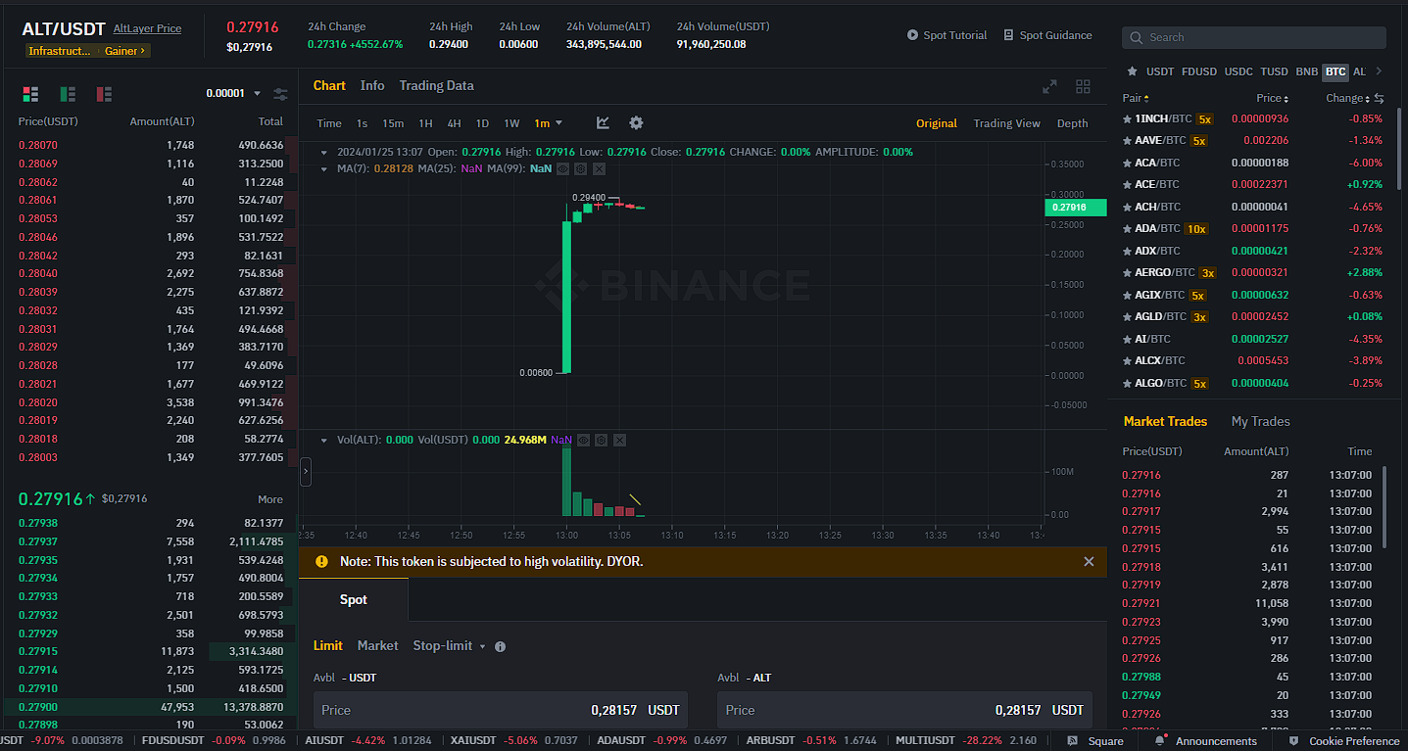Switch to the Trading Data tab
The width and height of the screenshot is (1408, 751).
(x=436, y=85)
